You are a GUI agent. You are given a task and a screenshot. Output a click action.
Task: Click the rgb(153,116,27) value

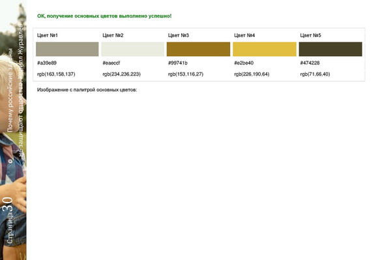tap(186, 74)
